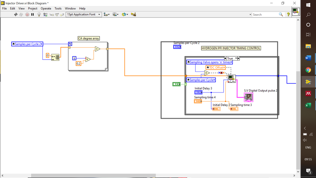This screenshot has height=178, width=316.
Task: Open Excel from taskbar
Action: pos(308,105)
